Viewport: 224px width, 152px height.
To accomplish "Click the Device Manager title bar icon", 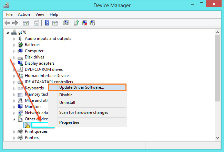I will [x=6, y=5].
